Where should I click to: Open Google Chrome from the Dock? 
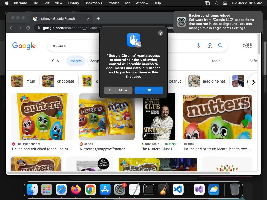coord(90,189)
